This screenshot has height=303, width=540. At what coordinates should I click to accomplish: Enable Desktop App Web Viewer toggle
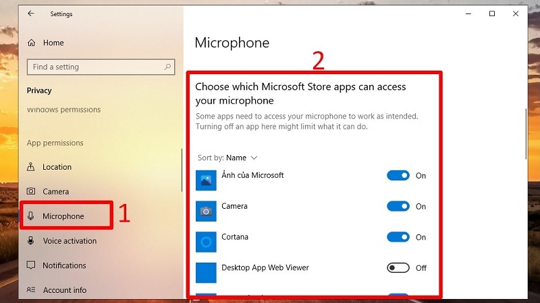pyautogui.click(x=398, y=267)
